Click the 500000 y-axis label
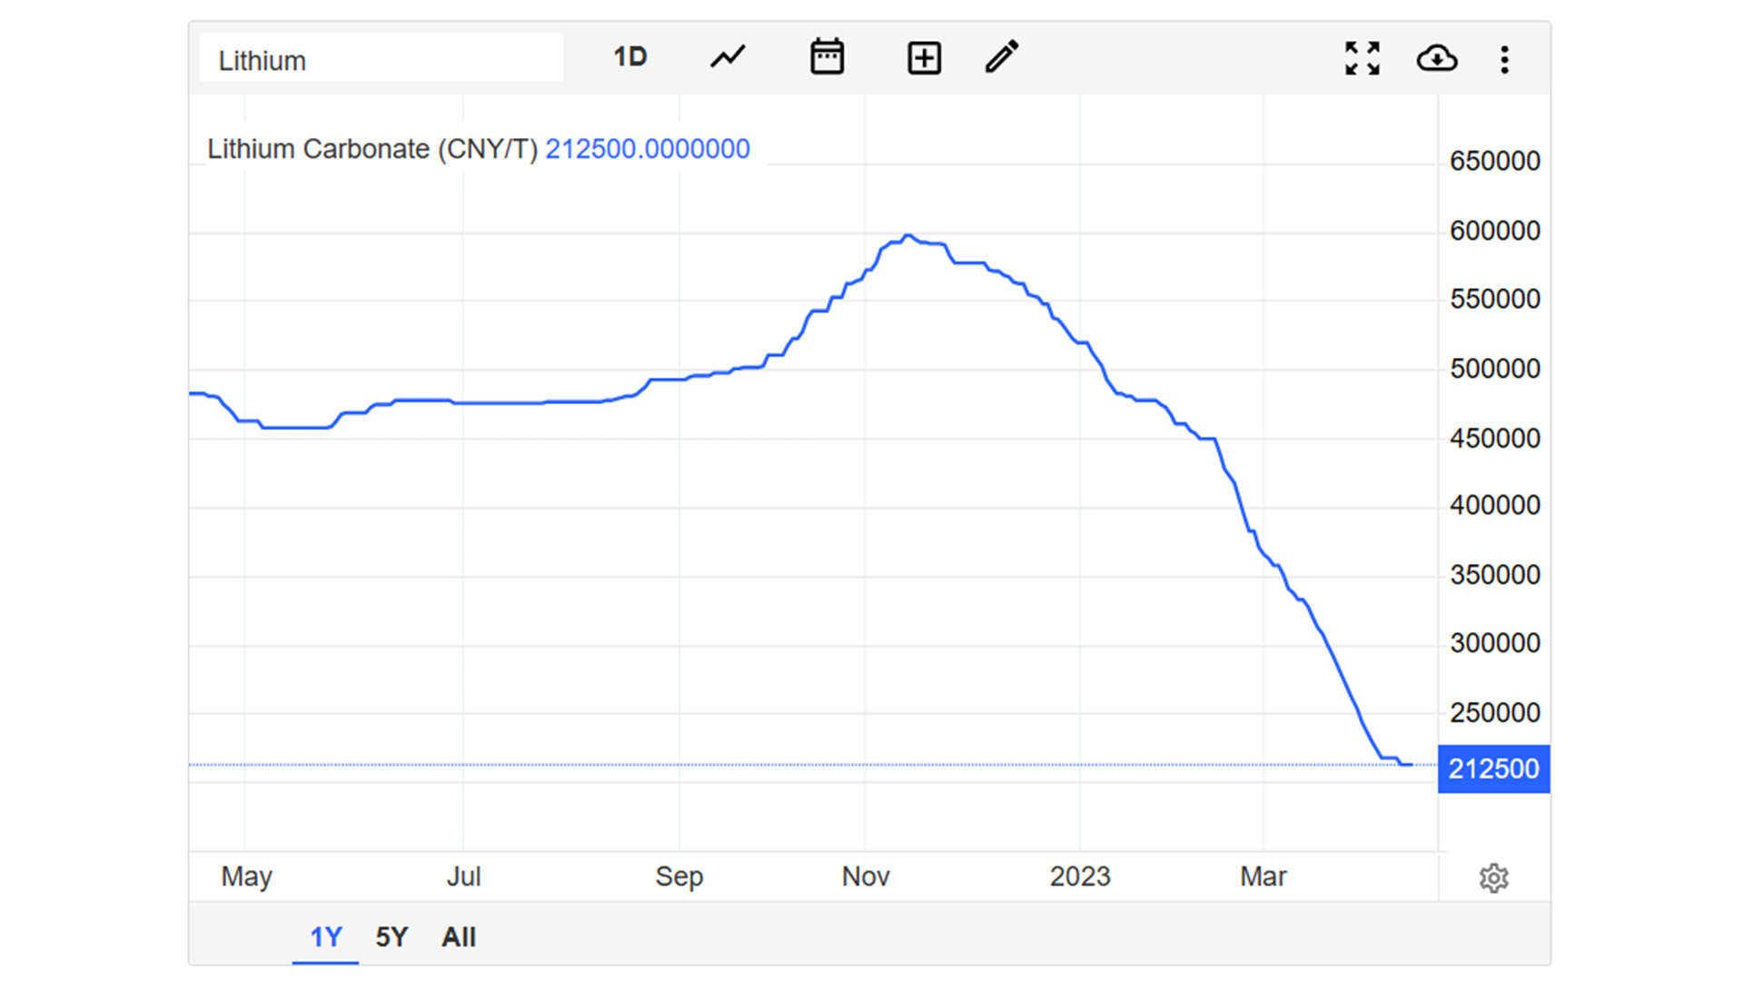This screenshot has width=1744, height=981. click(1495, 369)
